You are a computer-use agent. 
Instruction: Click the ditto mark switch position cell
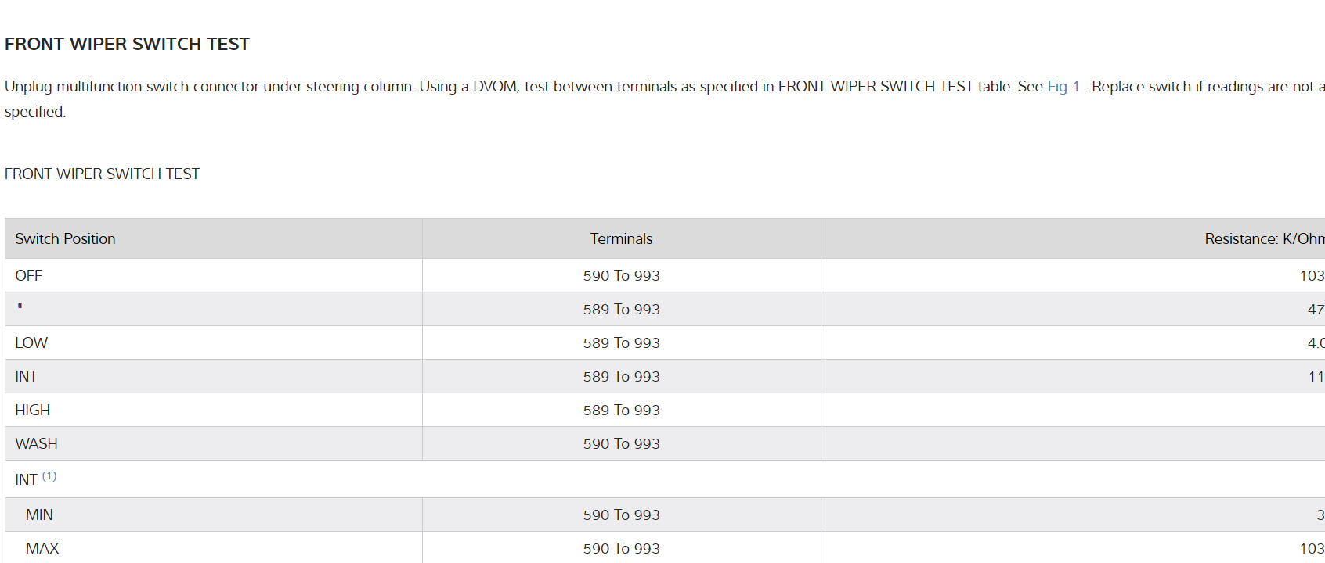[20, 310]
